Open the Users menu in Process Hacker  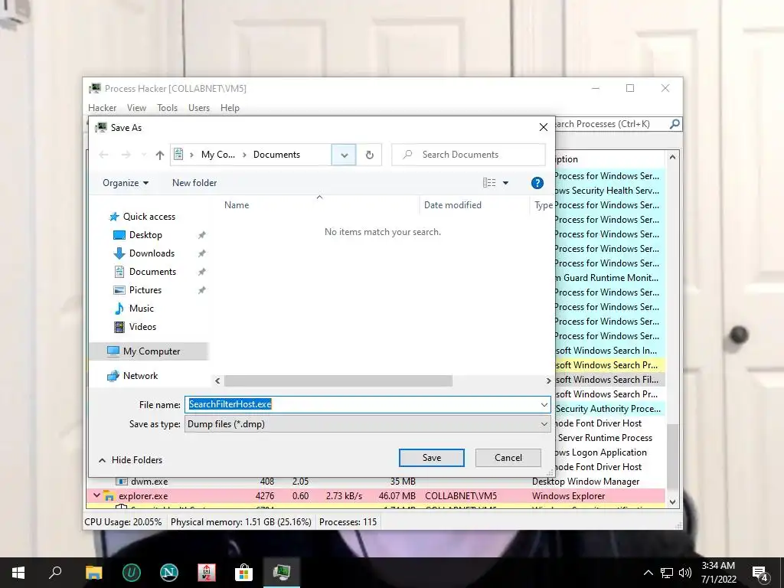click(199, 108)
